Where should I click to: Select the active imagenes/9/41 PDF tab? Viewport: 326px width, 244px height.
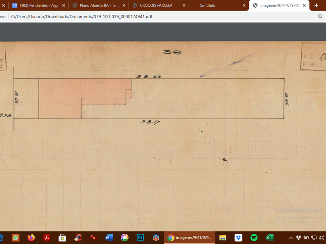tap(279, 5)
